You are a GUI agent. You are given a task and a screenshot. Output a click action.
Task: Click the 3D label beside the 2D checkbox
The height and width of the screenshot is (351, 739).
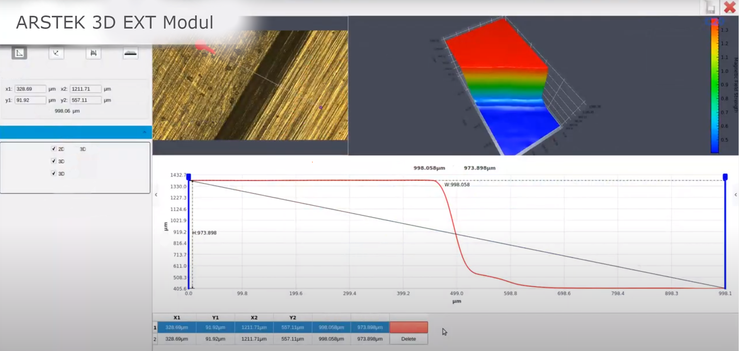click(83, 149)
